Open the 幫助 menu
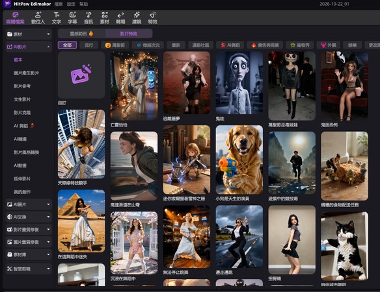 click(x=83, y=4)
